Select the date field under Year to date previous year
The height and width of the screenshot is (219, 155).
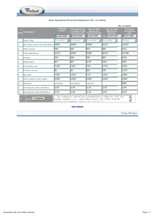tap(114, 36)
